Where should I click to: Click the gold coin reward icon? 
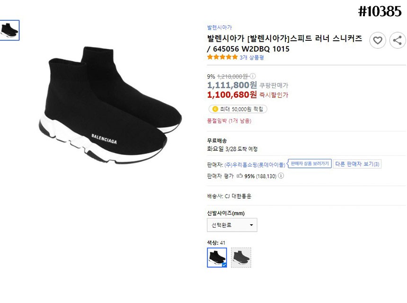pyautogui.click(x=215, y=109)
